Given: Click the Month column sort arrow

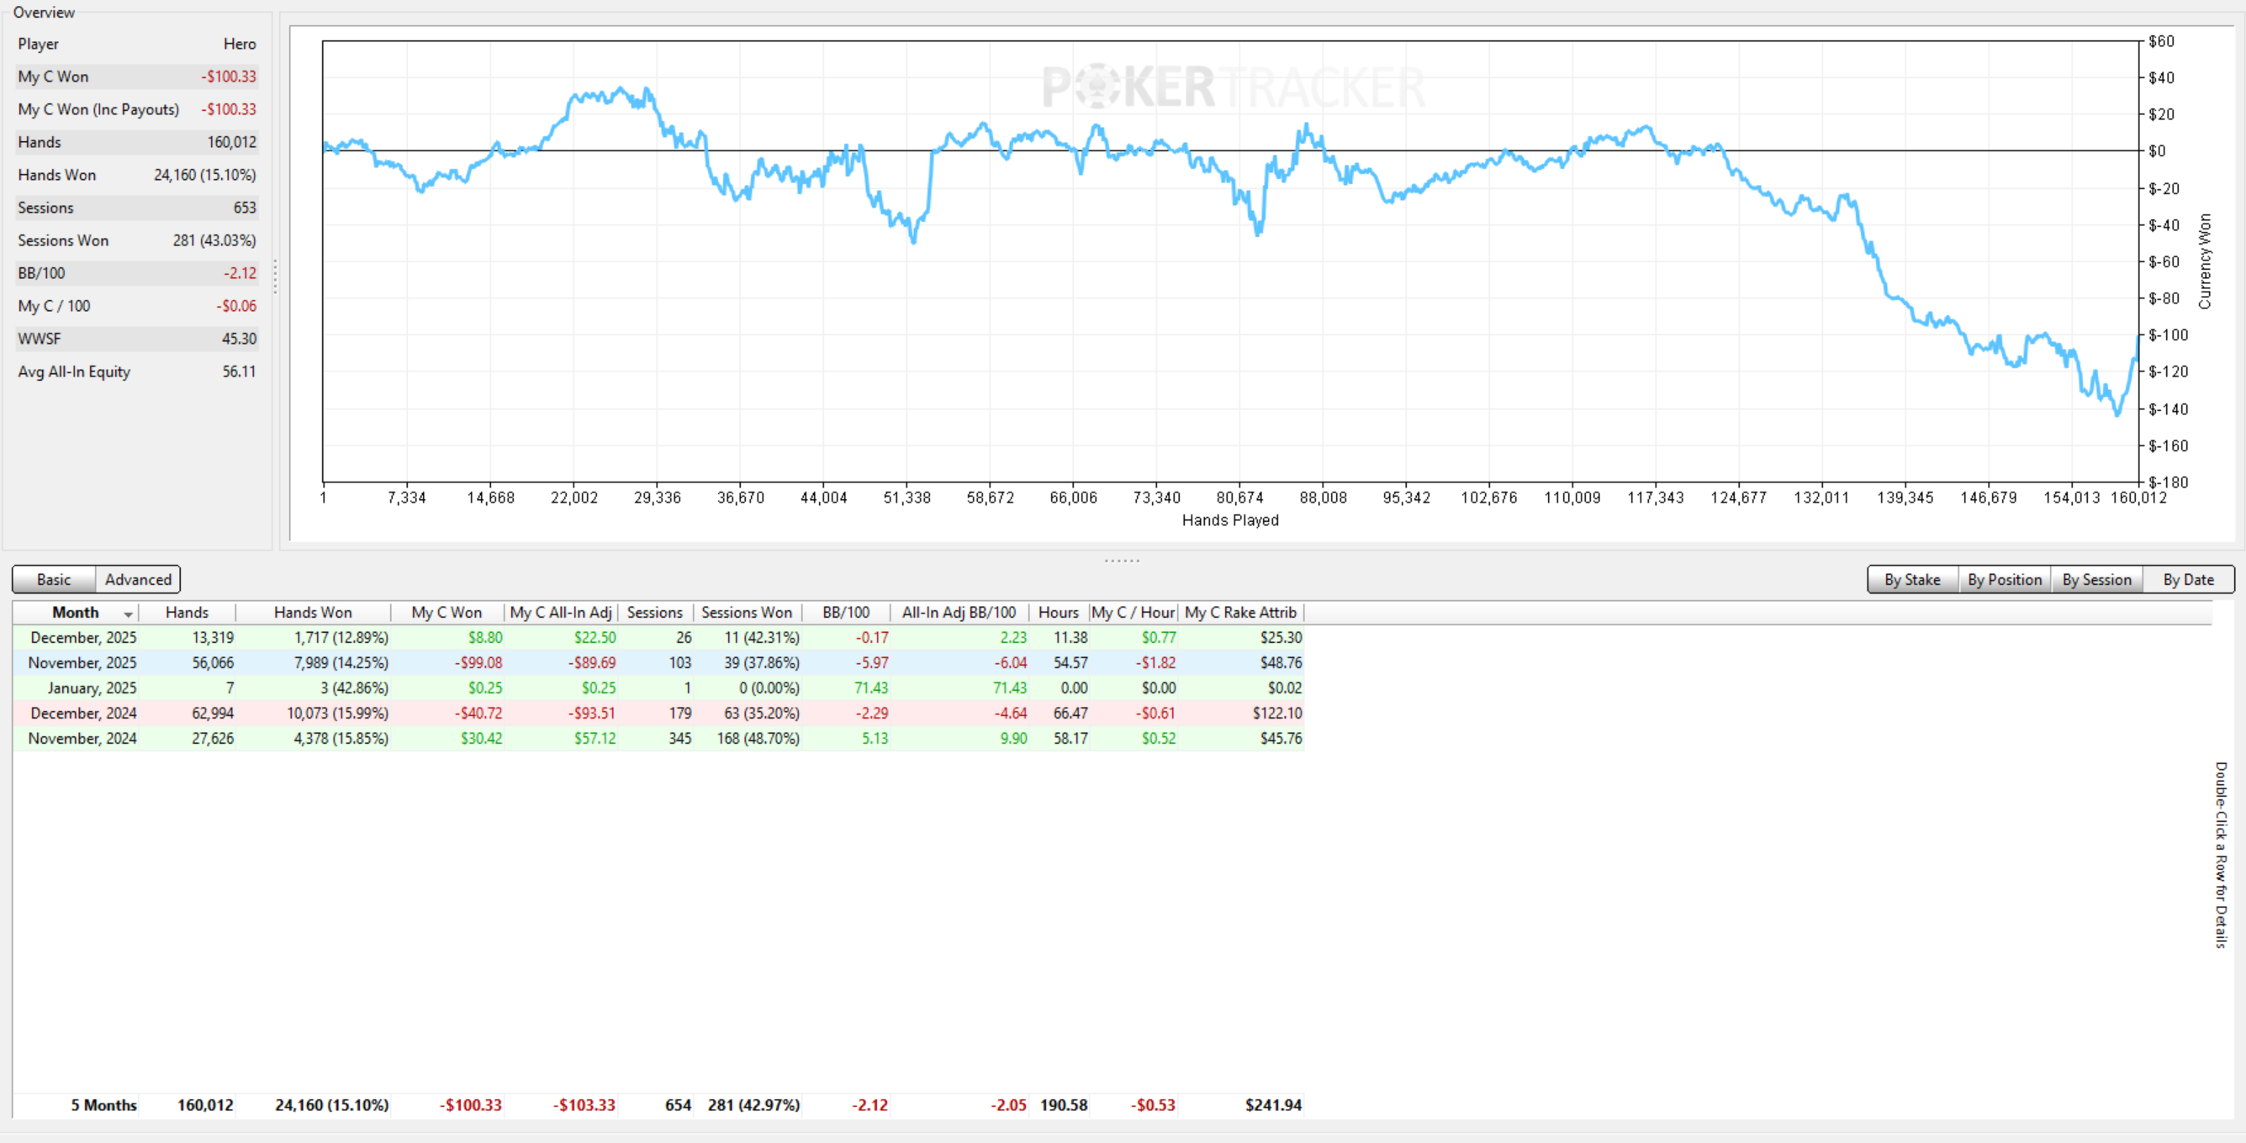Looking at the screenshot, I should point(128,614).
